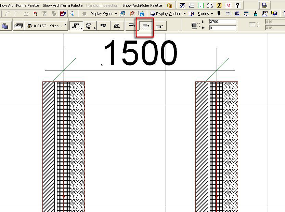Viewport: 285px width, 212px height.
Task: Click the red M icon
Action: [x=228, y=5]
